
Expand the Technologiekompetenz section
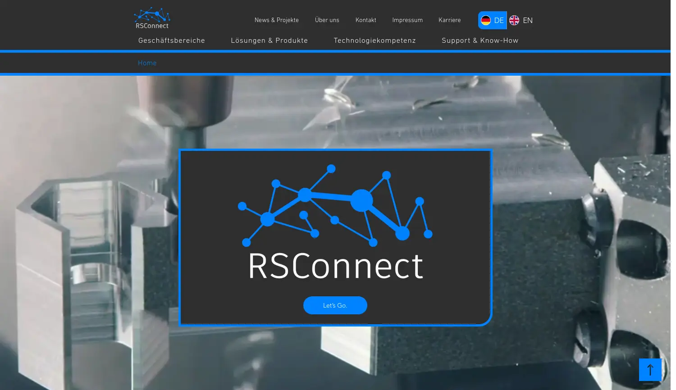click(x=375, y=41)
